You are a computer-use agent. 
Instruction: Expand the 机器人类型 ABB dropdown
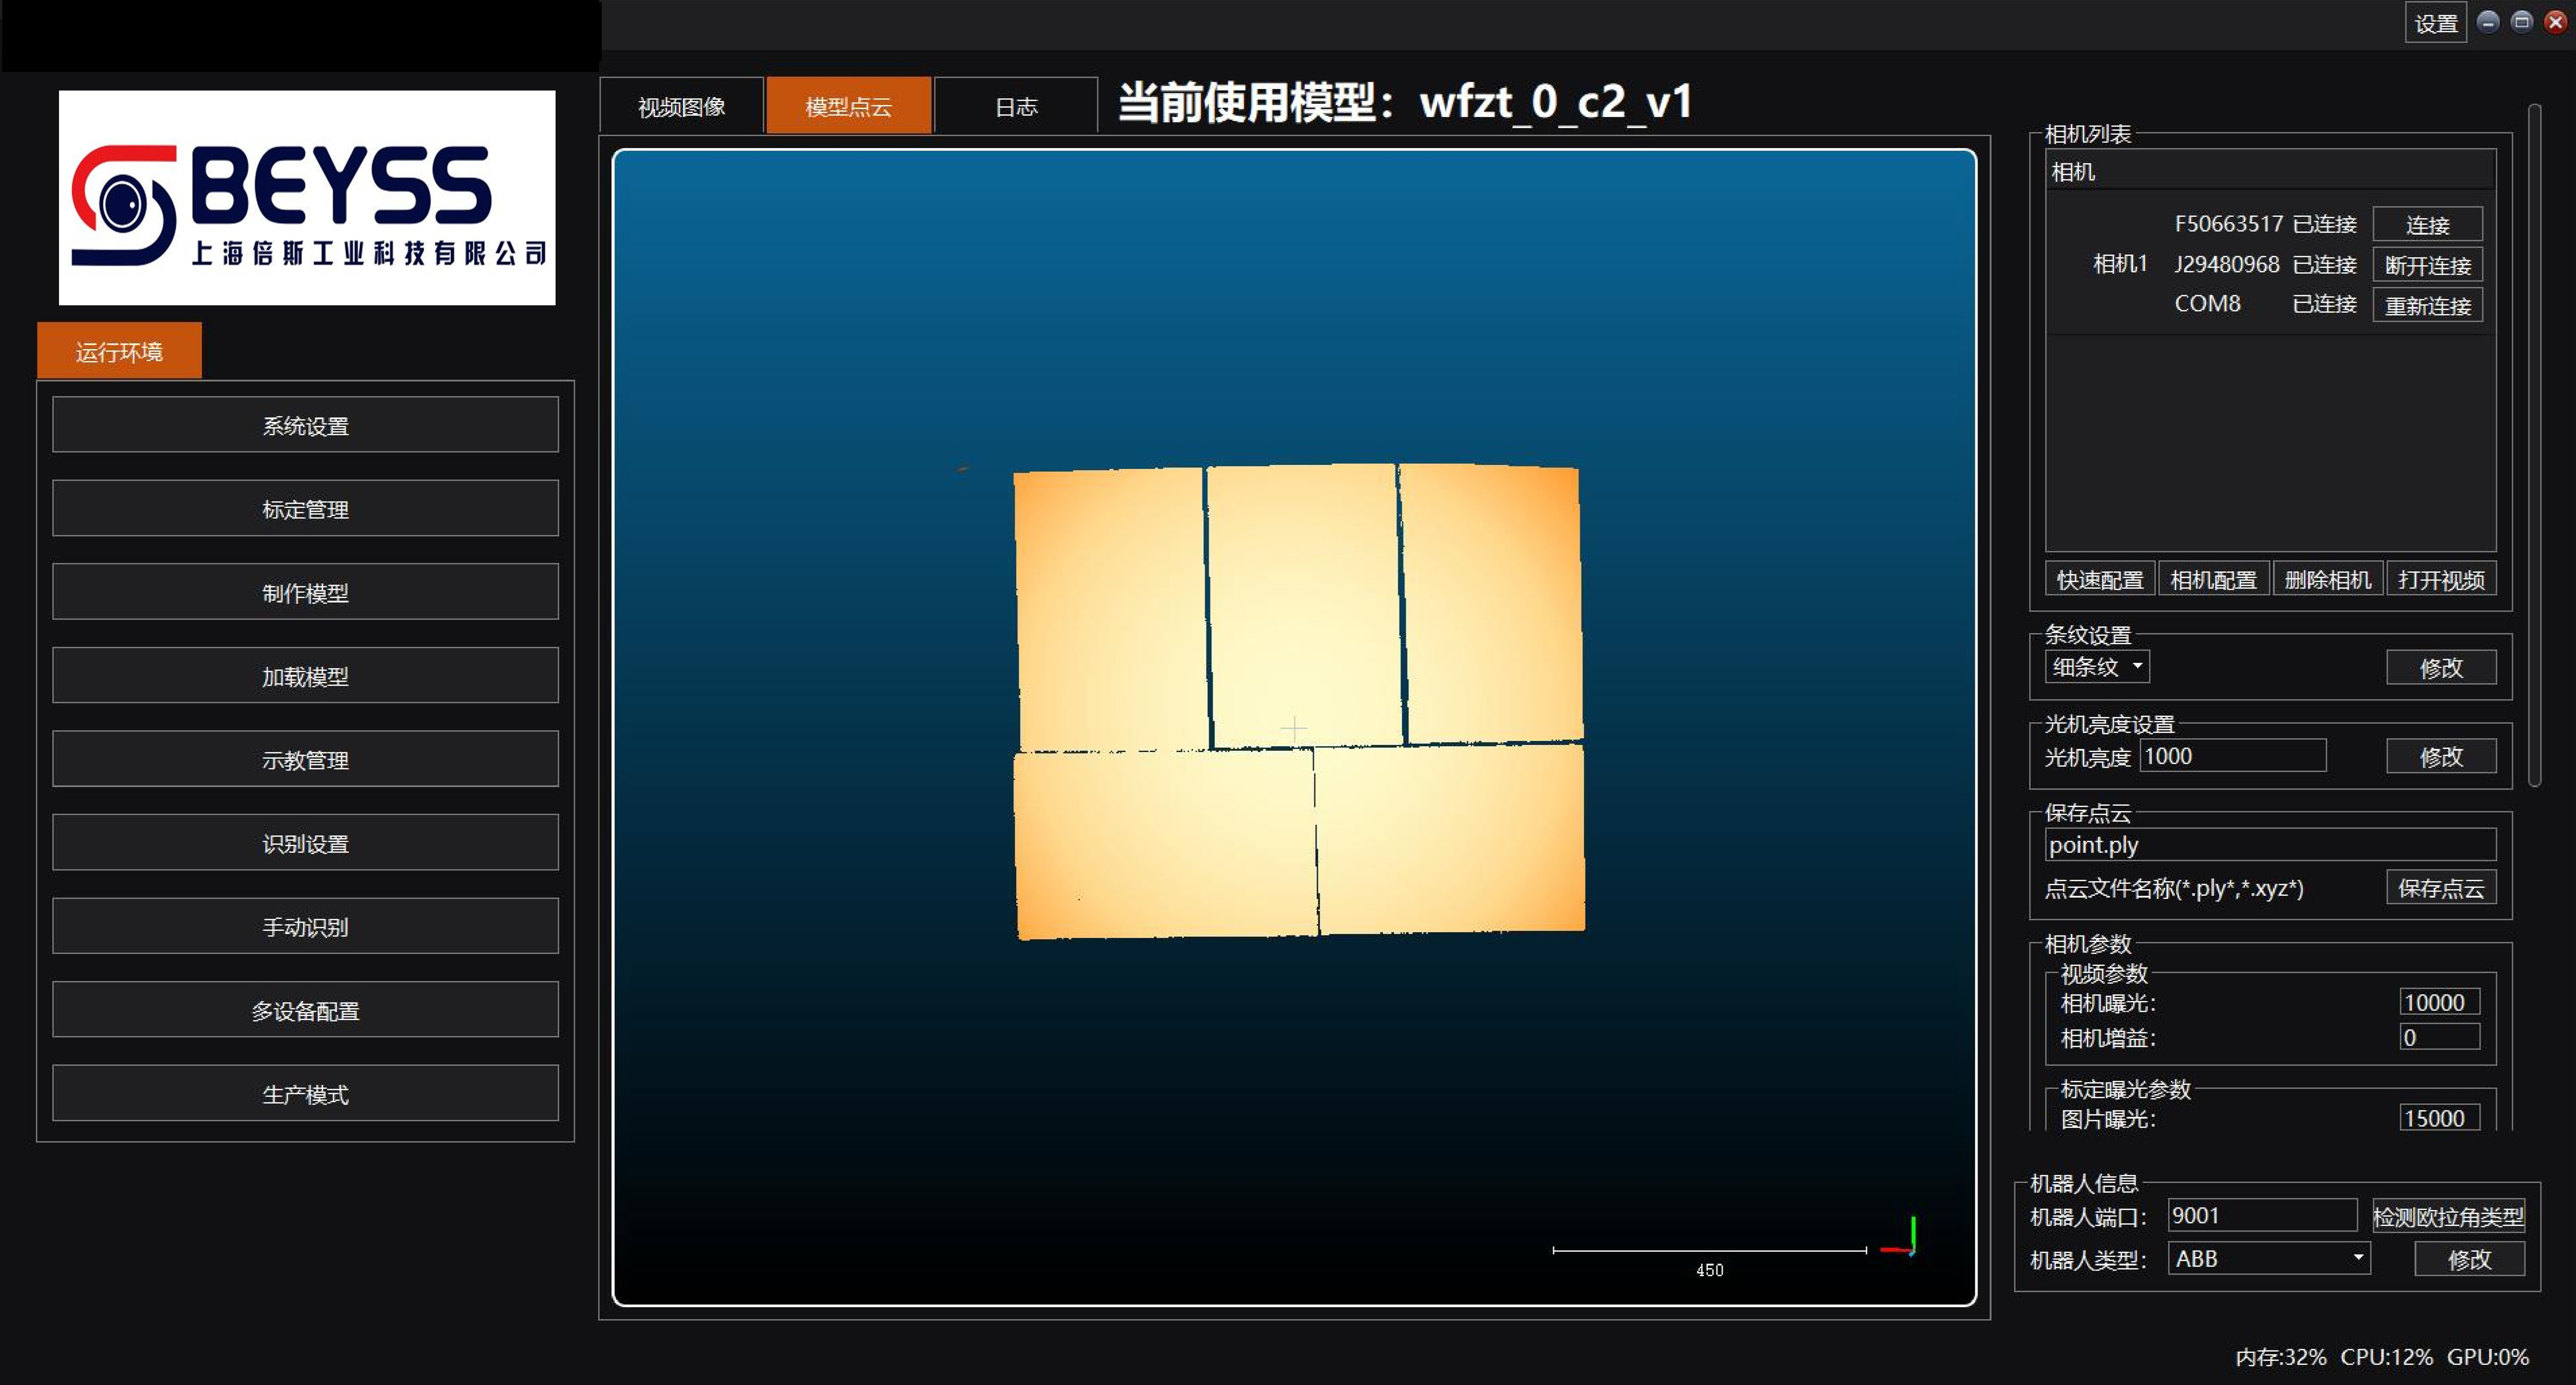(x=2269, y=1259)
